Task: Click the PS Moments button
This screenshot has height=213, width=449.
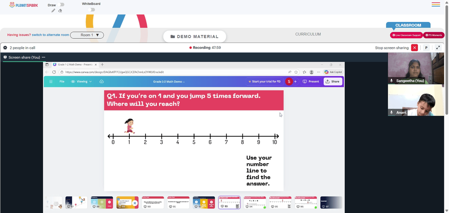Action: click(x=434, y=35)
